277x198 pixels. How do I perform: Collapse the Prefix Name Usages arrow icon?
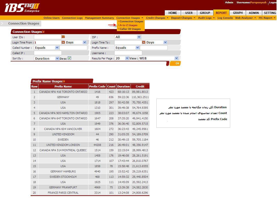click(x=64, y=81)
